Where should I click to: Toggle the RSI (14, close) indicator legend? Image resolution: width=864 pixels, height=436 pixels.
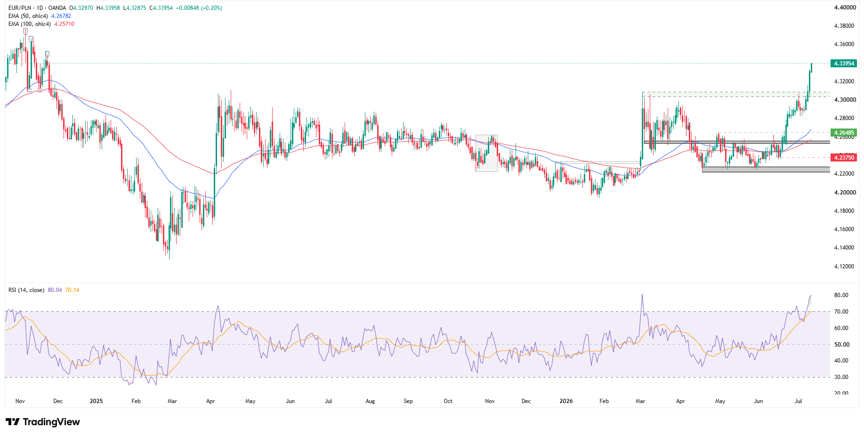click(26, 290)
